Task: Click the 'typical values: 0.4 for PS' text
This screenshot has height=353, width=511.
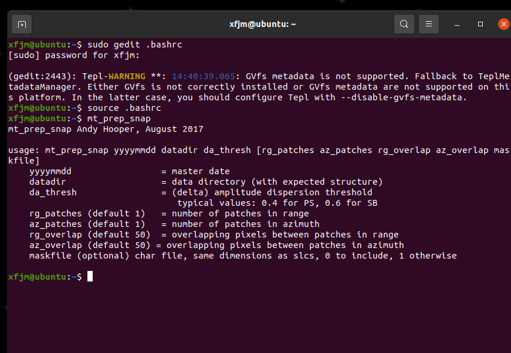Action: point(246,203)
